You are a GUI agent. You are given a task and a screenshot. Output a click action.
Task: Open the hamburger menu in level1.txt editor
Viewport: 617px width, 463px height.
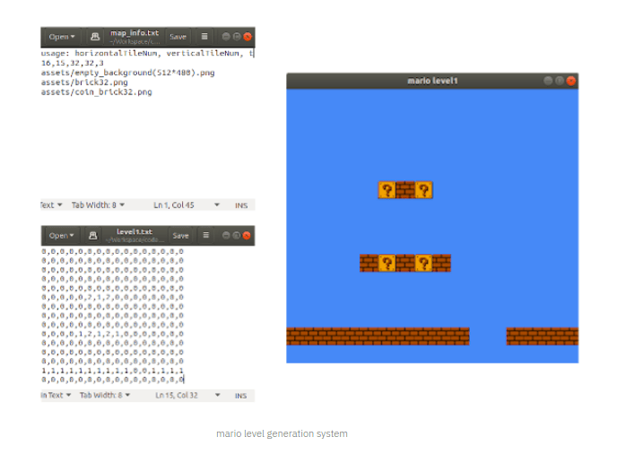(205, 236)
